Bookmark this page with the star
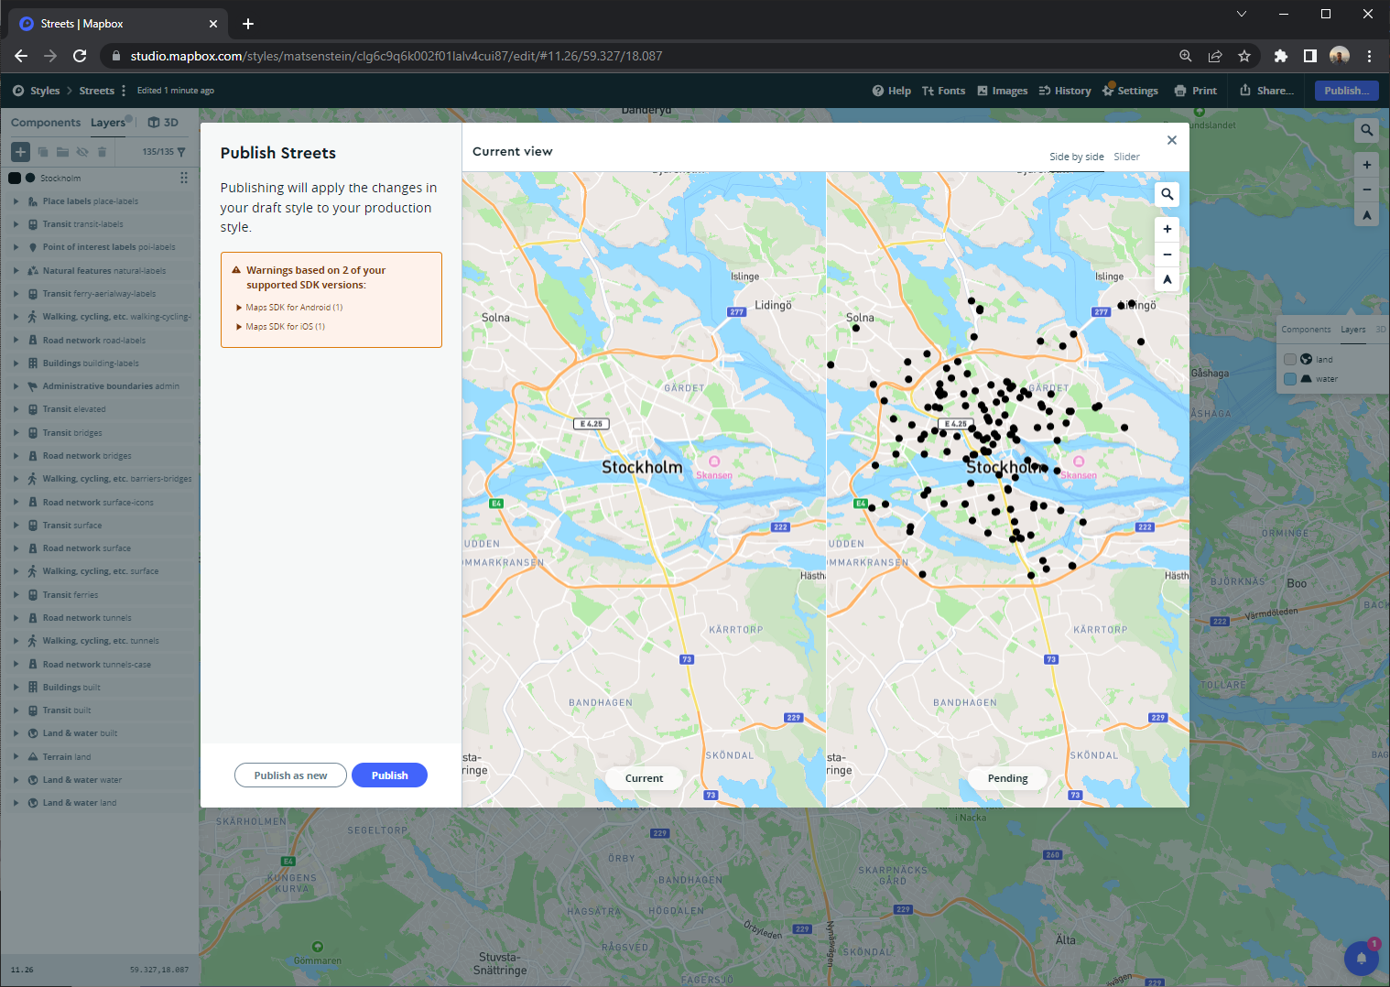The width and height of the screenshot is (1390, 987). pos(1243,56)
